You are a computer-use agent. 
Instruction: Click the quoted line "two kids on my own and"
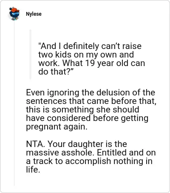click(86, 55)
